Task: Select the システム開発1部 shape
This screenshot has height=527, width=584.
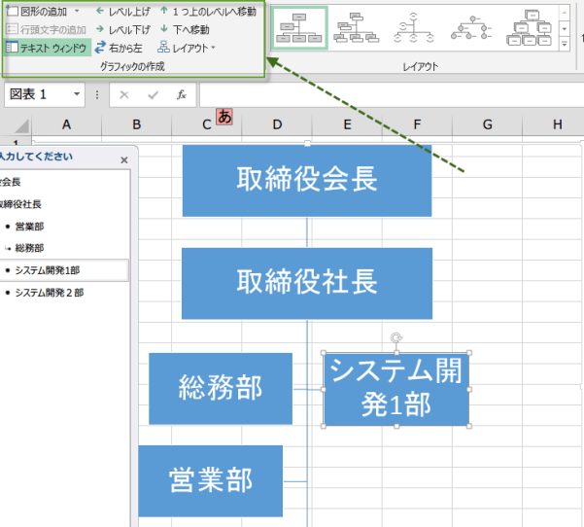Action: [396, 389]
